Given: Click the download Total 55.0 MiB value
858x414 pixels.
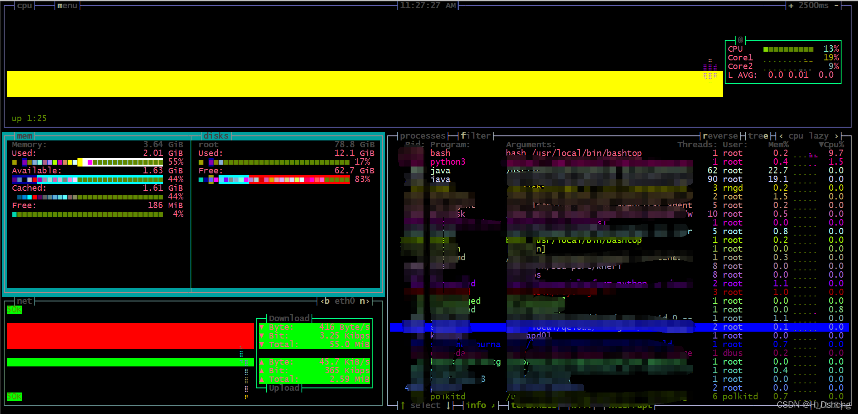Looking at the screenshot, I should click(350, 344).
